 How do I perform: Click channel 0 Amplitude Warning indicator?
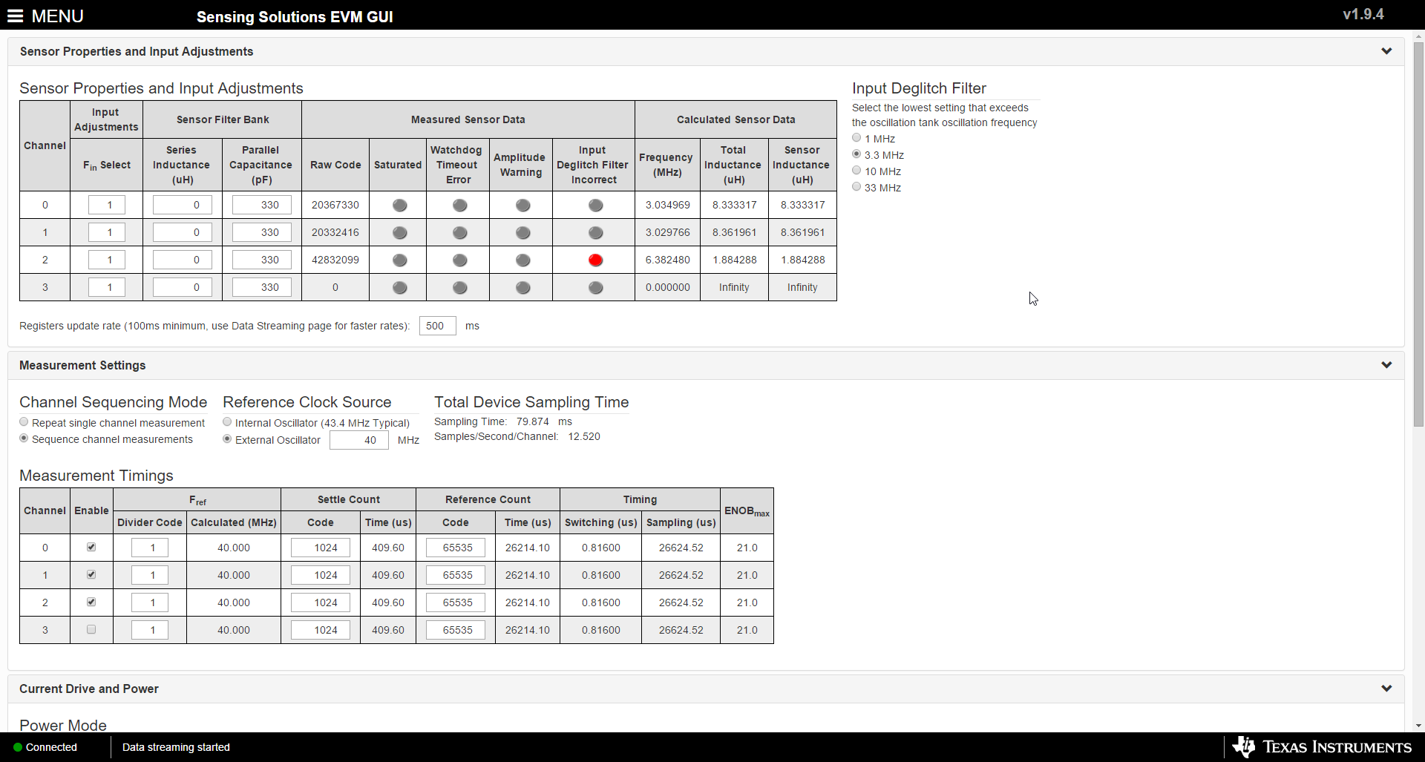[523, 206]
